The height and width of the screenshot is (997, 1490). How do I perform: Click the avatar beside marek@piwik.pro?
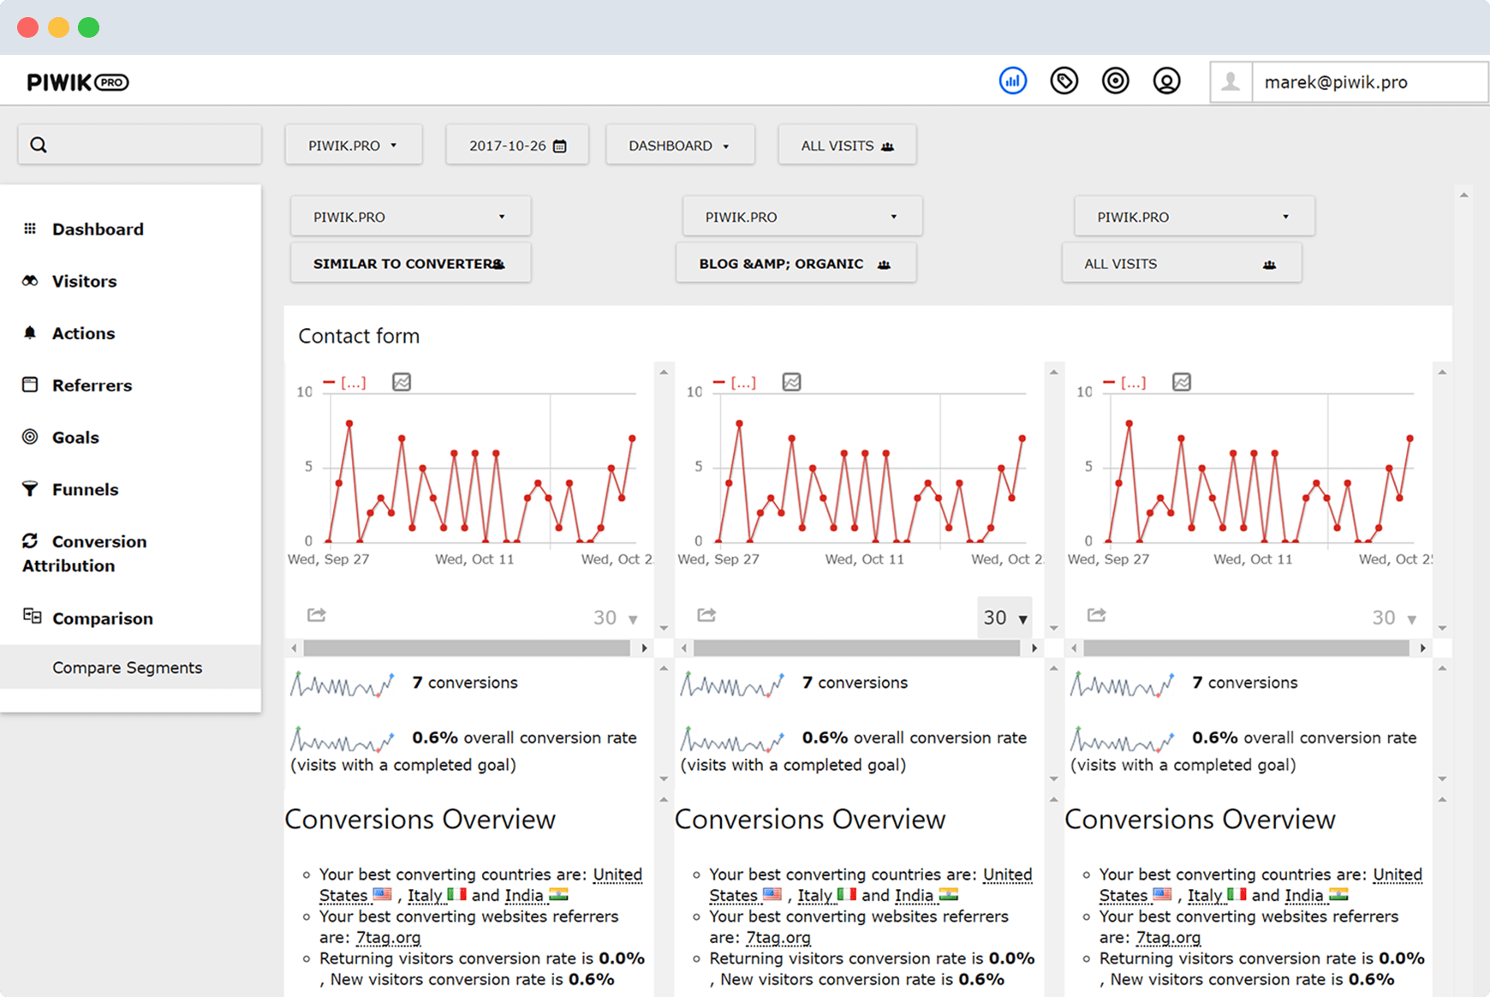[x=1231, y=82]
